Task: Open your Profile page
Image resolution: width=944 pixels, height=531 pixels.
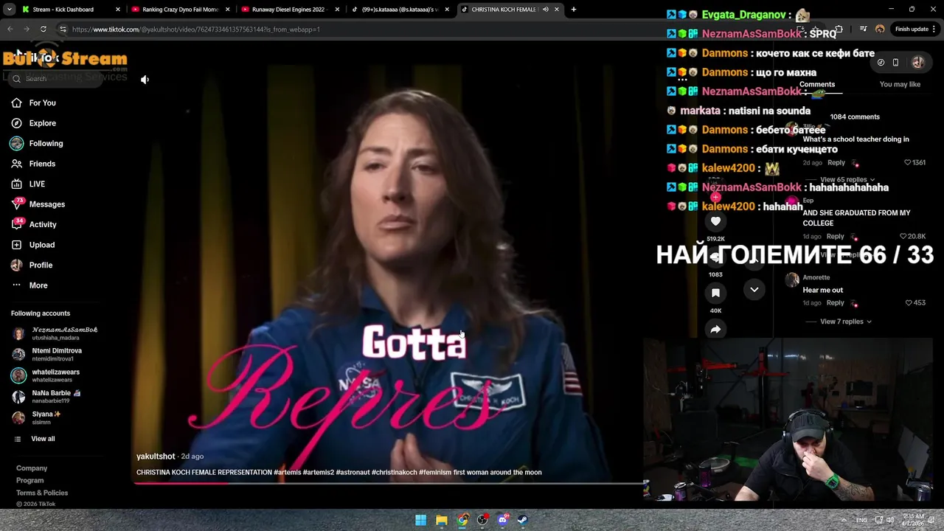Action: pyautogui.click(x=32, y=265)
